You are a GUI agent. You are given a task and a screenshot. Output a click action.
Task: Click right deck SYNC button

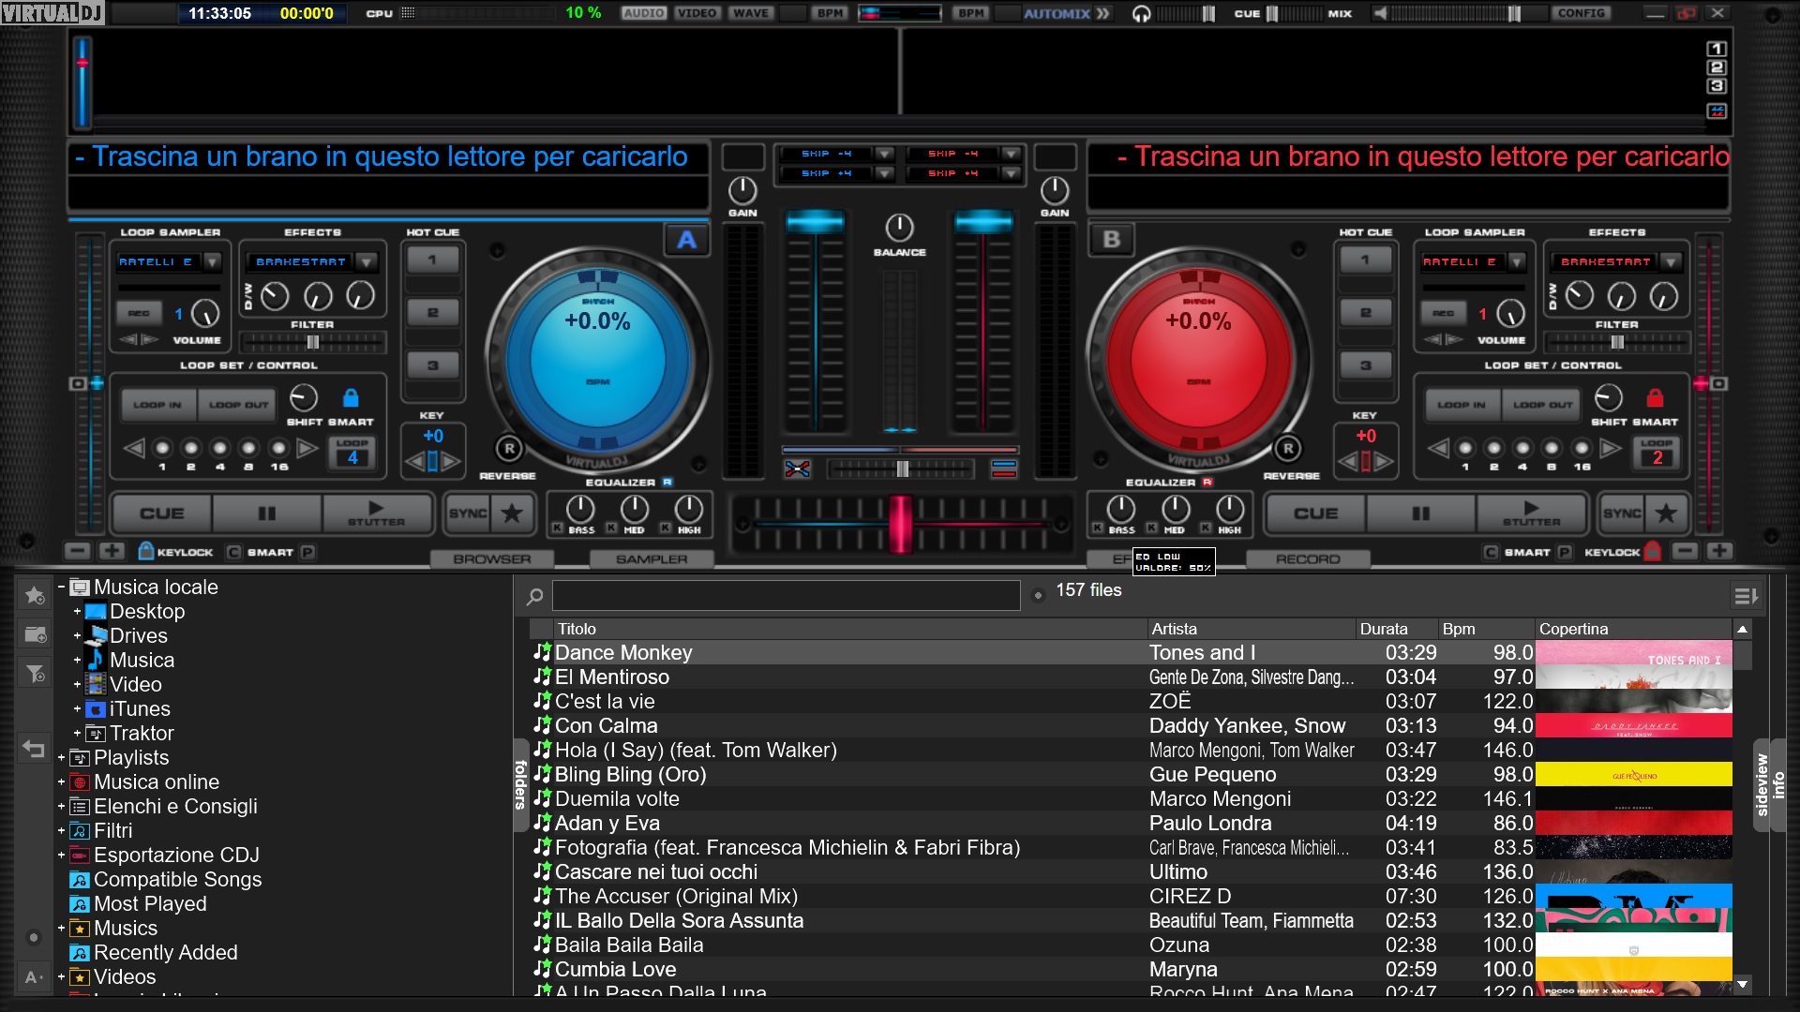pyautogui.click(x=1622, y=513)
